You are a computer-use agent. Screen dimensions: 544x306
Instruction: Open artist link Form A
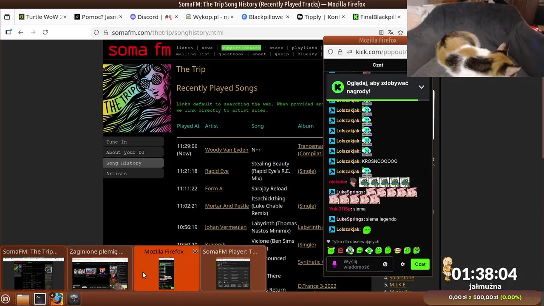(x=214, y=188)
